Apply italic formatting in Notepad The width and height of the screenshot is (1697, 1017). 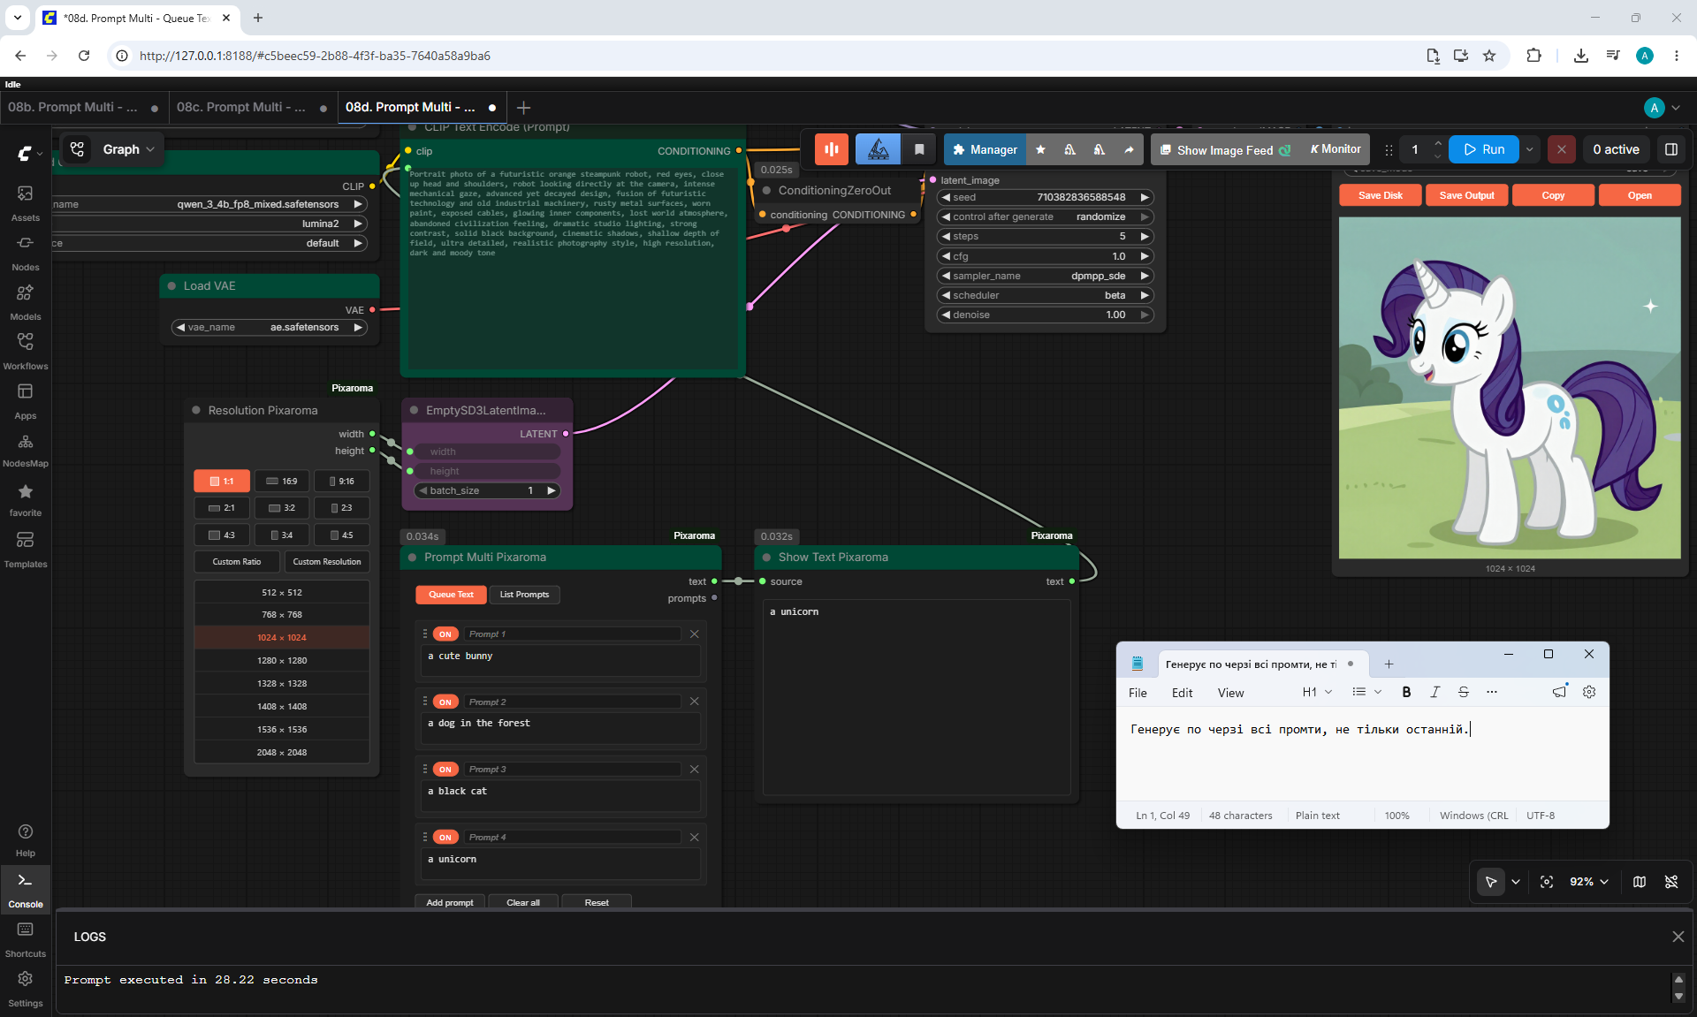click(x=1434, y=692)
